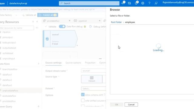Image resolution: width=194 pixels, height=109 pixels.
Task: Toggle Allow schema drift checkbox
Action: point(83,95)
